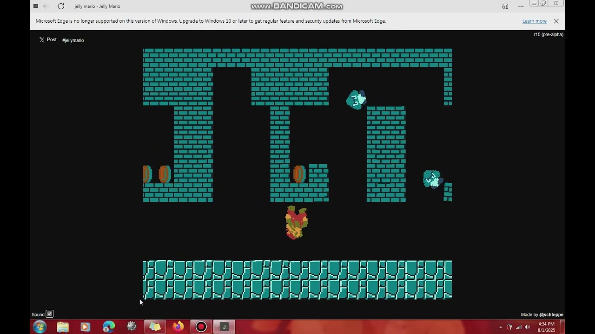
Task: Click the page title 'jelly mario - Jelly Mario'
Action: point(97,6)
